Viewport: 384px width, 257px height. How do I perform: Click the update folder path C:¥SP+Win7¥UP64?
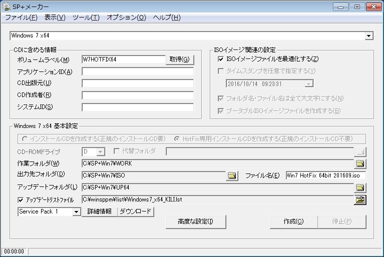tap(218, 187)
